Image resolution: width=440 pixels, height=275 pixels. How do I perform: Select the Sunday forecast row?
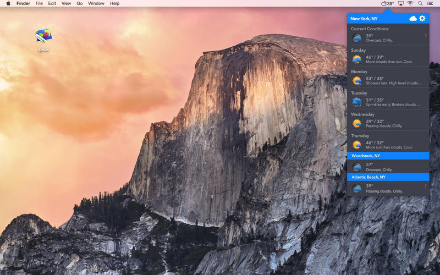click(388, 56)
